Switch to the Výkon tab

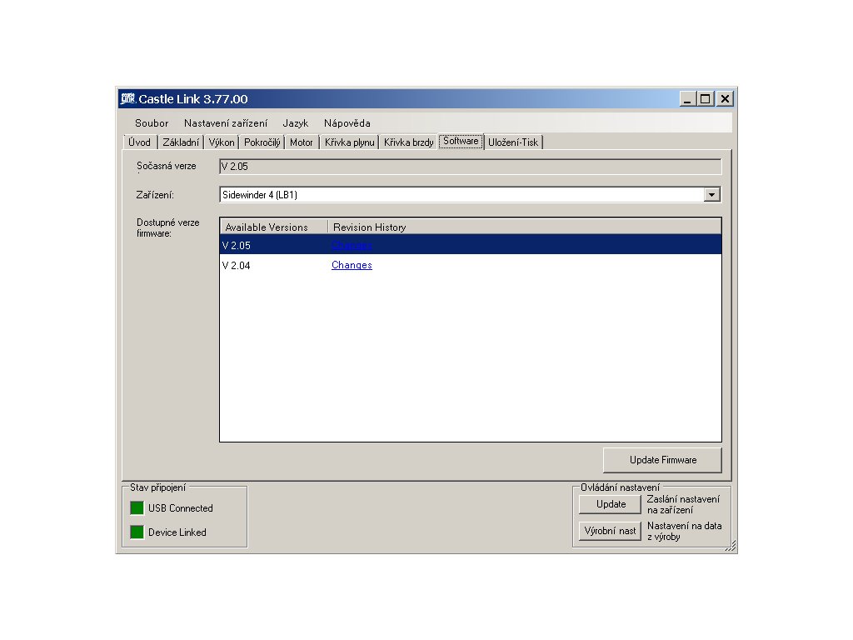point(222,142)
